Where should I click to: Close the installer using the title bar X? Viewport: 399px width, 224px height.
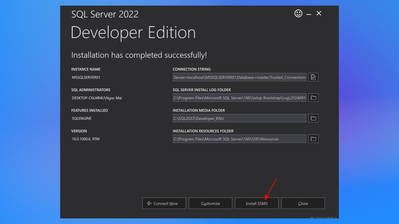point(319,13)
